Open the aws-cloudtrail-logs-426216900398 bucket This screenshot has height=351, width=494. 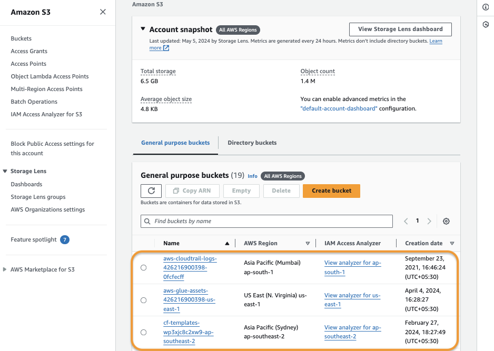click(190, 267)
